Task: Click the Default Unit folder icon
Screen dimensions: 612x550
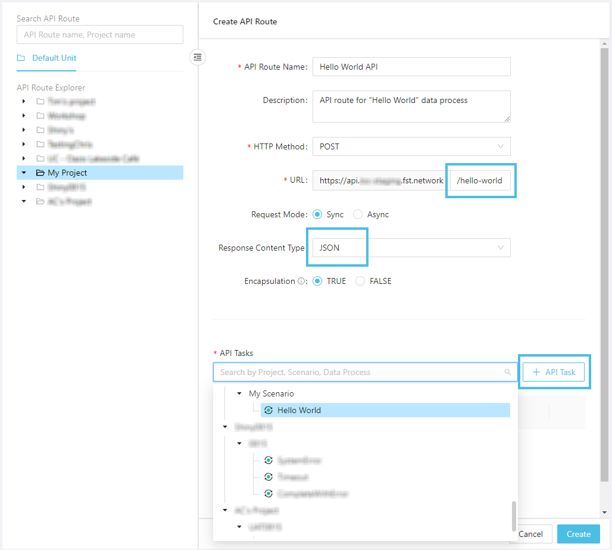Action: click(21, 58)
